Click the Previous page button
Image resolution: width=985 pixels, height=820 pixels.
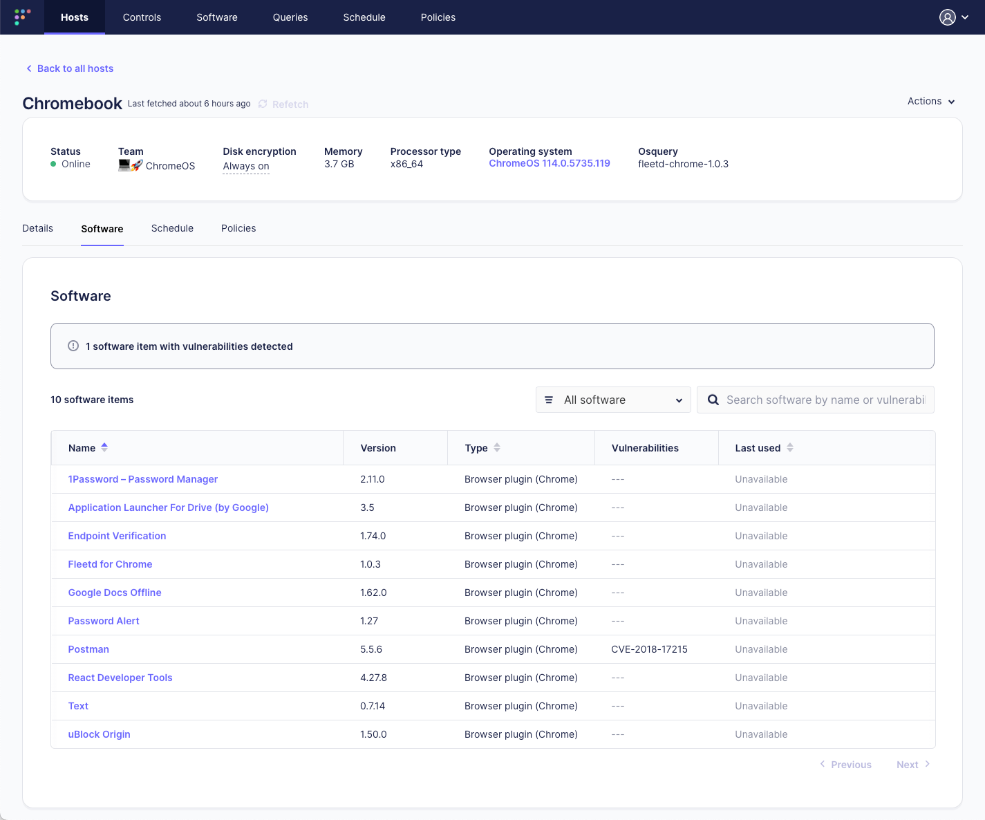pos(845,765)
